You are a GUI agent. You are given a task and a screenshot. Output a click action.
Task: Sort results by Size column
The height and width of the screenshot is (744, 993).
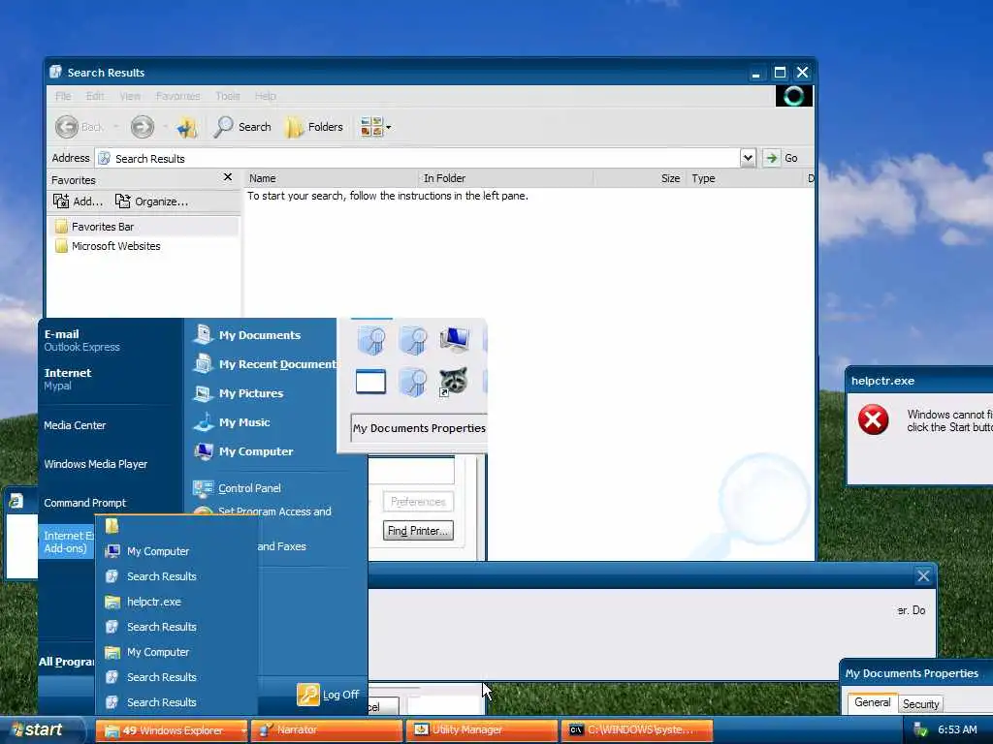pos(639,178)
